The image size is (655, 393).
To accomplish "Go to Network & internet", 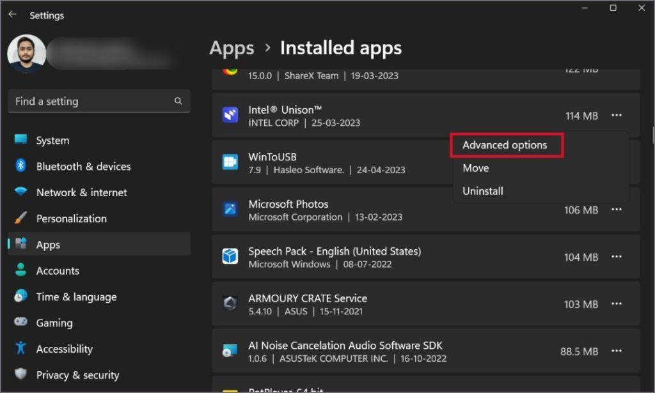I will 99,192.
